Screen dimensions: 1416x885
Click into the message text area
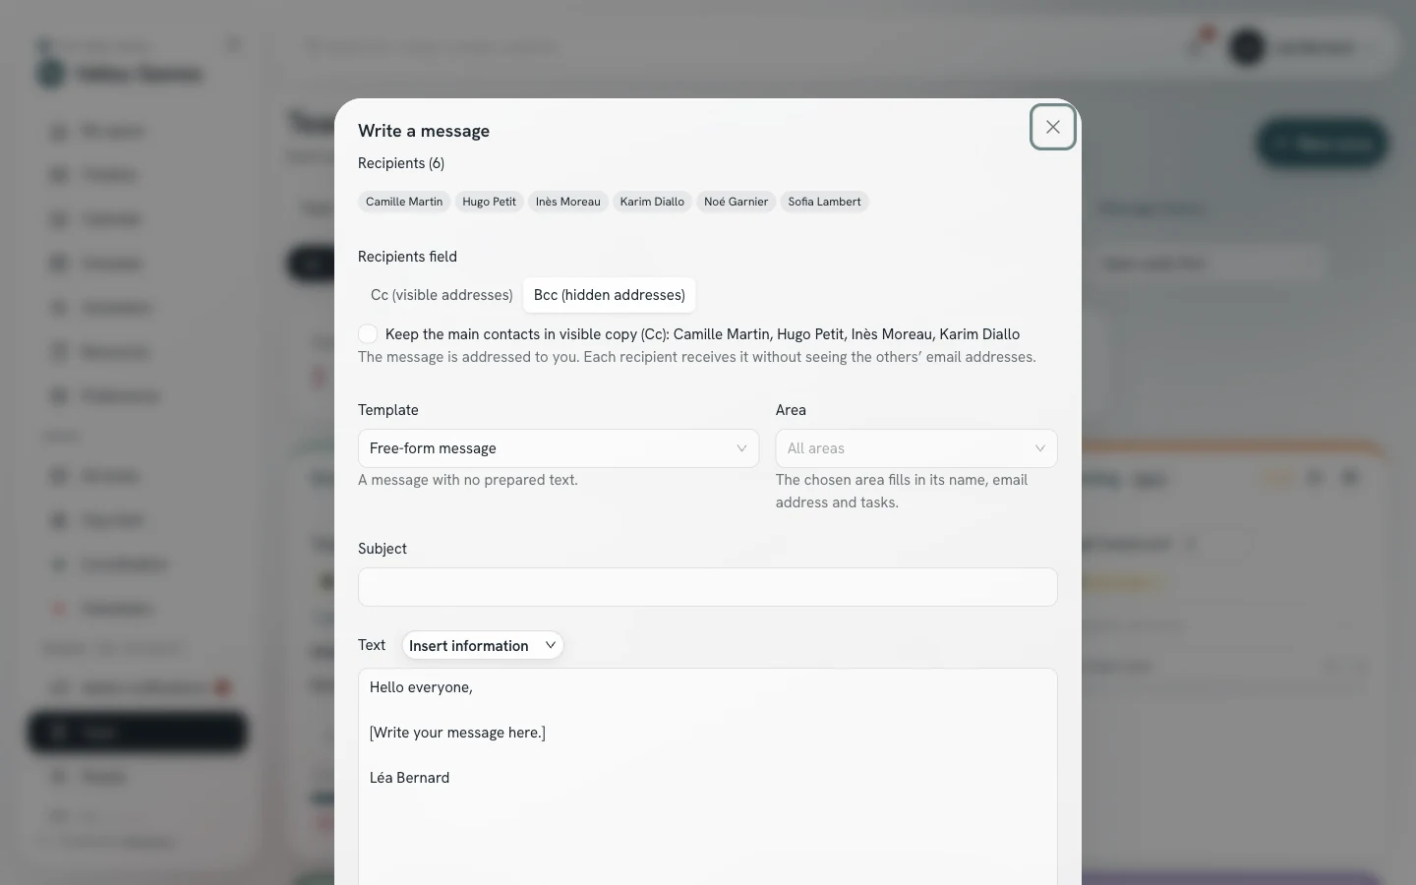pos(708,777)
